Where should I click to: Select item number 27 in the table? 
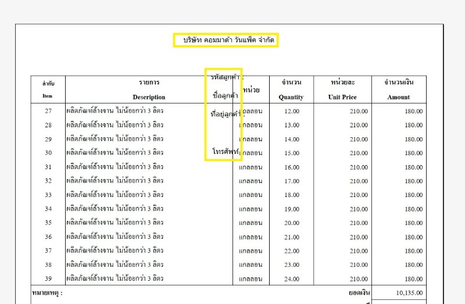tap(48, 111)
